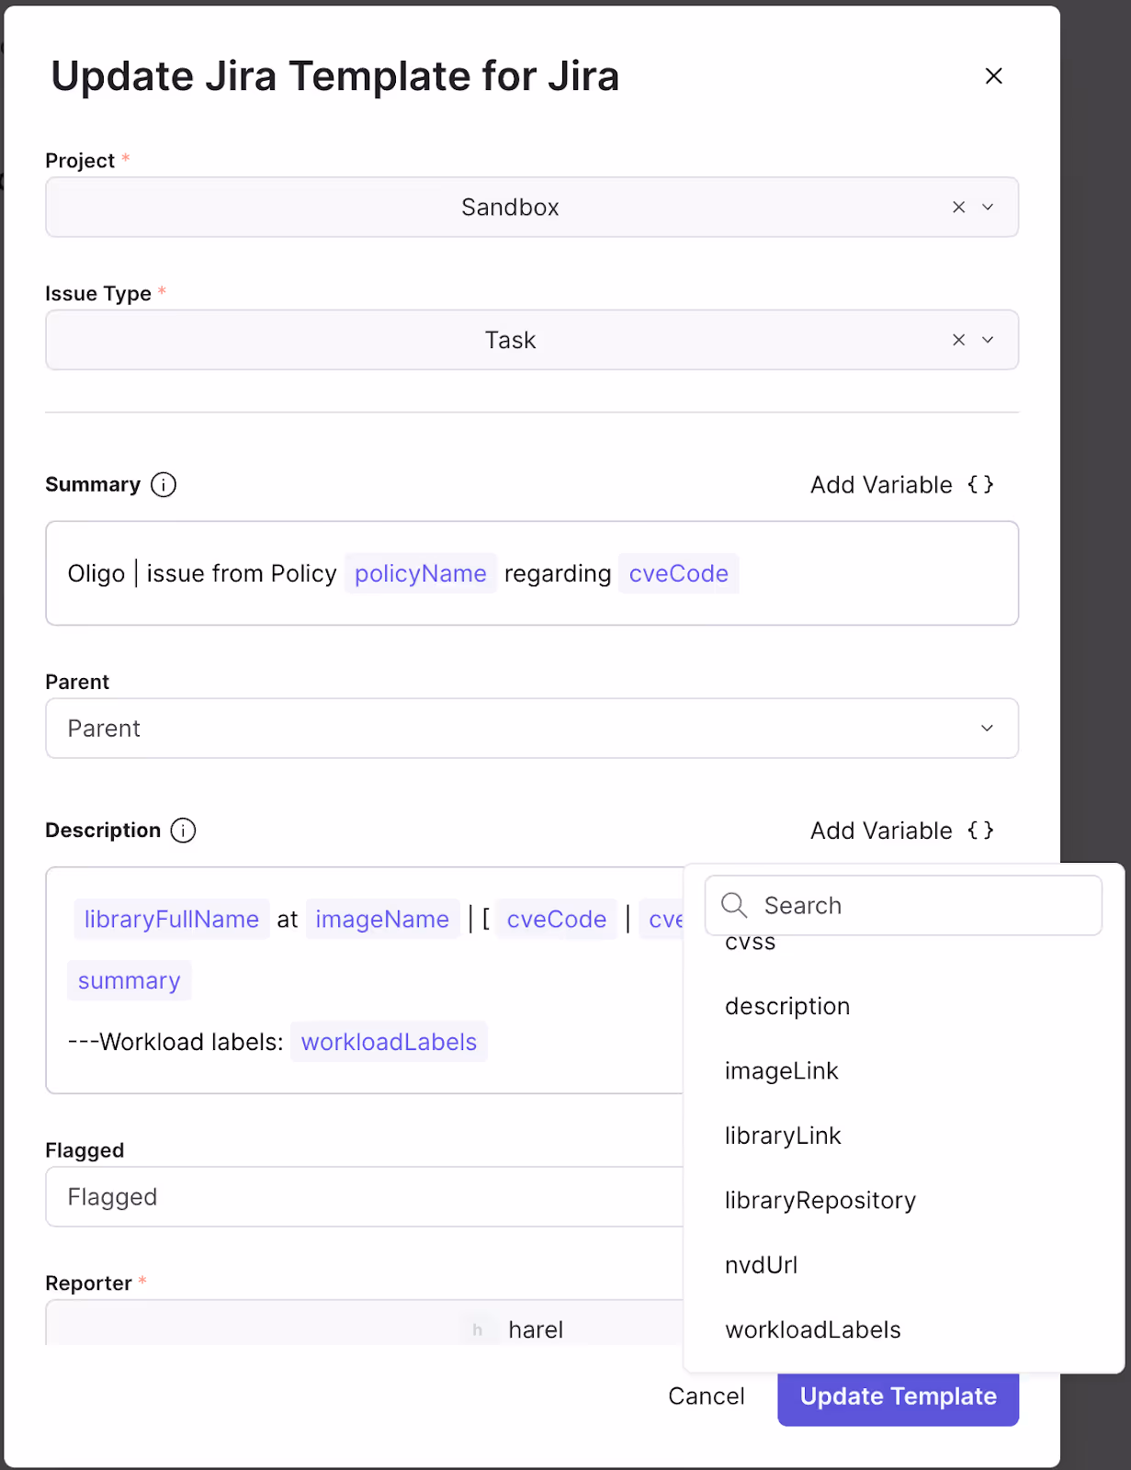Focus the variable Search box
Image resolution: width=1131 pixels, height=1470 pixels.
(903, 906)
